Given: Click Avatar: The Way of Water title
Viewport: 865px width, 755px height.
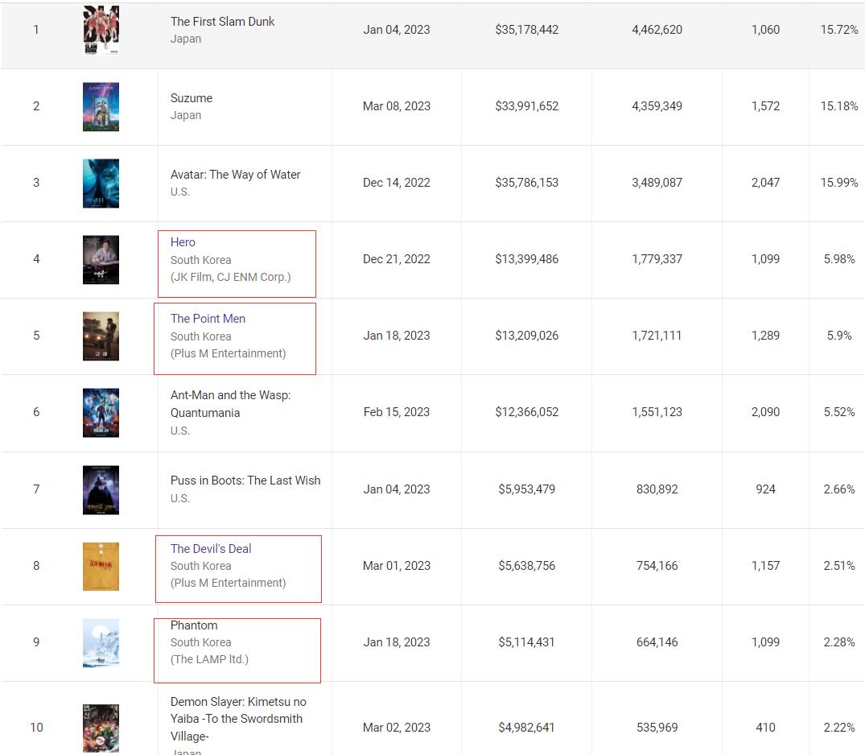Looking at the screenshot, I should (236, 175).
